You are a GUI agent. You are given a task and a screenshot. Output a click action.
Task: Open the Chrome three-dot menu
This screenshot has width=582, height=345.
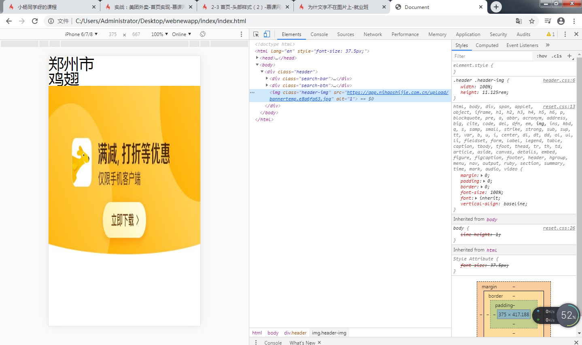pyautogui.click(x=574, y=21)
